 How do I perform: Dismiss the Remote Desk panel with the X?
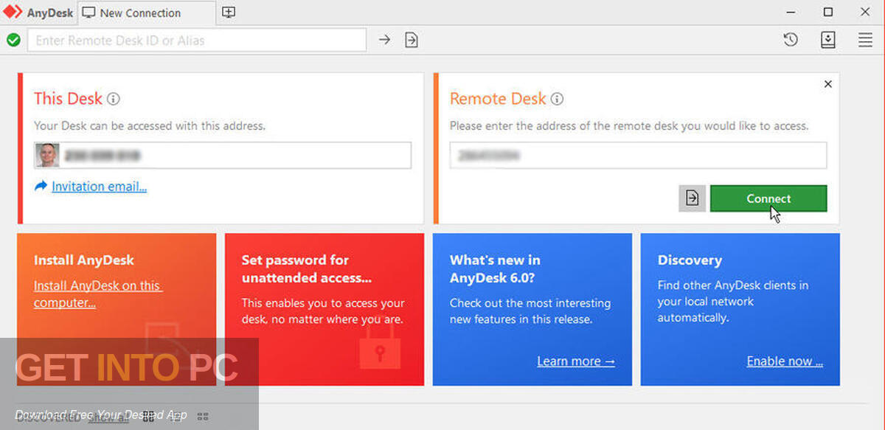tap(827, 83)
